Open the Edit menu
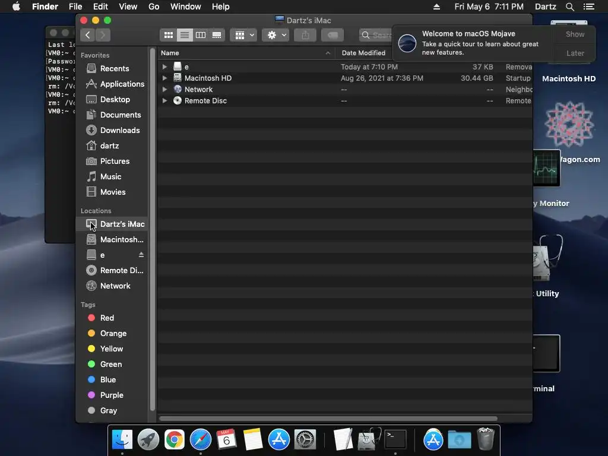Screen dimensions: 608x456 [x=100, y=7]
